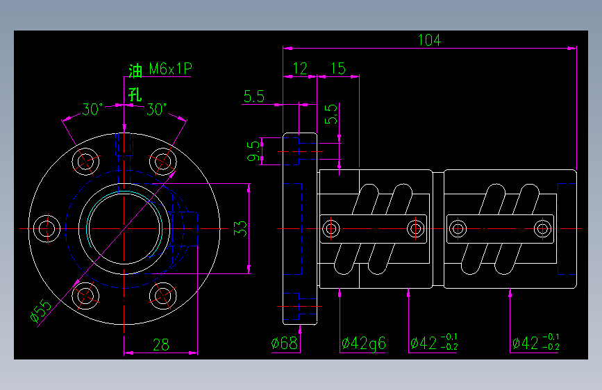
Task: Click the 104 overall length dimension
Action: 429,40
